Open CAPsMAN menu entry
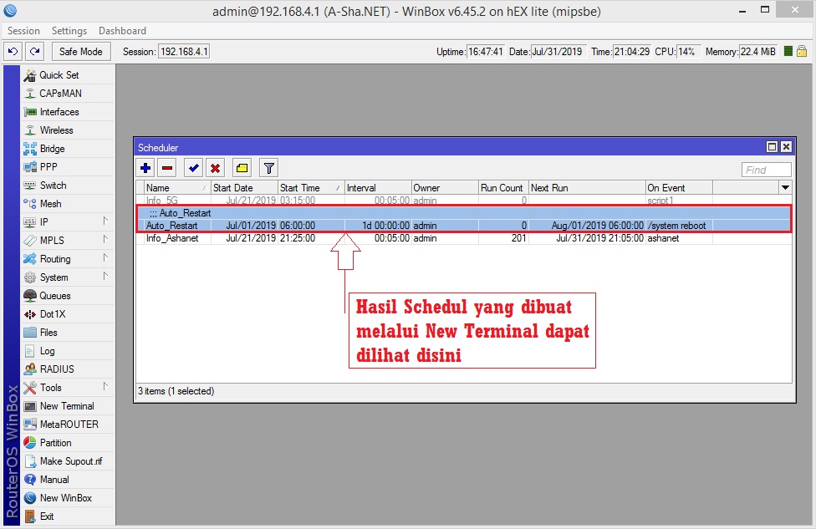Viewport: 816px width, 529px height. click(x=60, y=93)
